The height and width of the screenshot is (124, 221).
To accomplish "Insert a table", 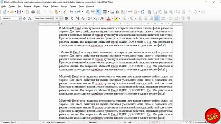I will coord(105,12).
